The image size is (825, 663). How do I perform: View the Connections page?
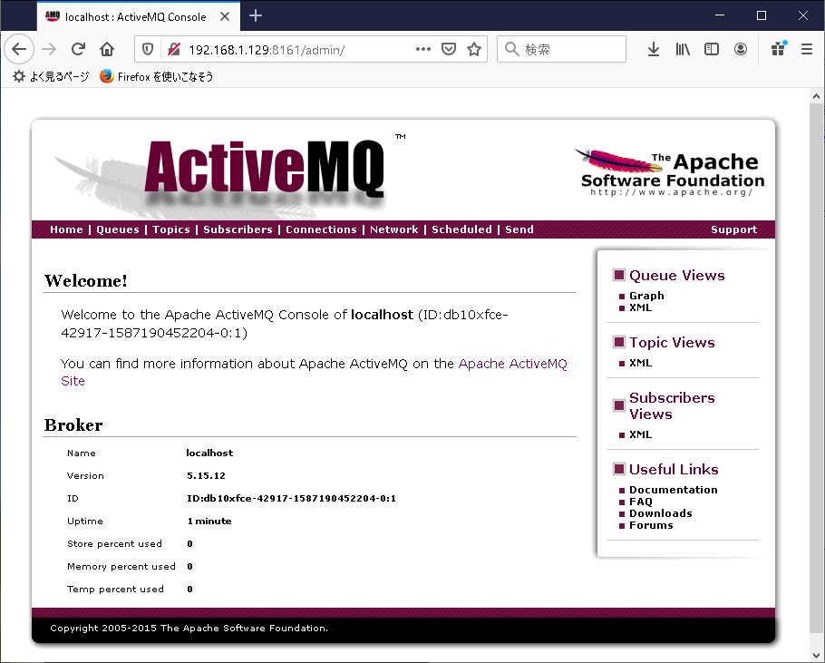pyautogui.click(x=321, y=229)
